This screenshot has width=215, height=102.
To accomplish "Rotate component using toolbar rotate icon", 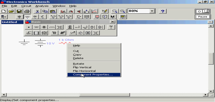I will [63, 11].
